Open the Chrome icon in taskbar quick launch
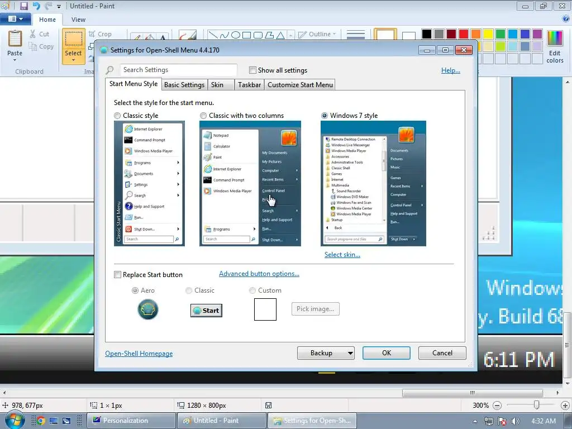The image size is (572, 429). (40, 421)
